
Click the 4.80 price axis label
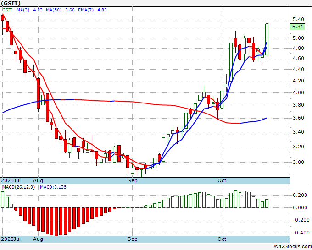(298, 48)
